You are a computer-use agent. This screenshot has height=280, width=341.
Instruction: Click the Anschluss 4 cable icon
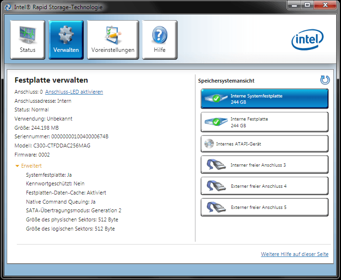point(216,186)
